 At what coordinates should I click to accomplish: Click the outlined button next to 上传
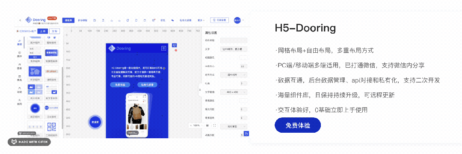click(54, 31)
